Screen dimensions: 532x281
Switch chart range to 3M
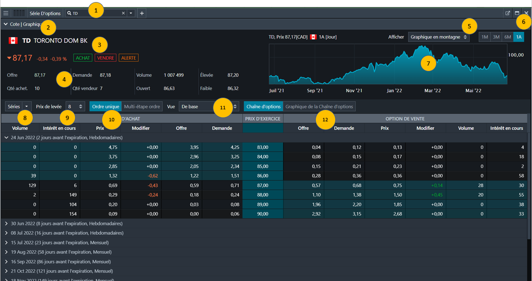496,37
